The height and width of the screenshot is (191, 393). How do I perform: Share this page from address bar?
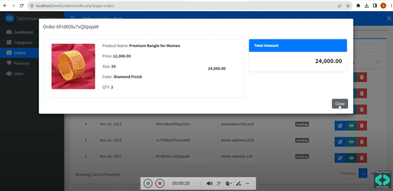340,5
